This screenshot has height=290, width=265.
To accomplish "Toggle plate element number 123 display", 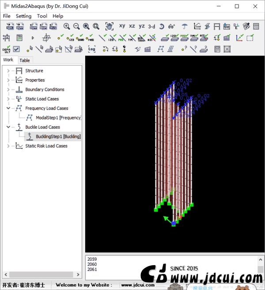I will pyautogui.click(x=174, y=38).
